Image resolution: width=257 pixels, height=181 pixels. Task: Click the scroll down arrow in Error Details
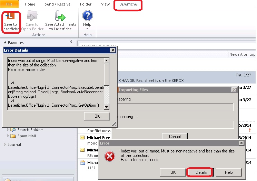coord(106,107)
